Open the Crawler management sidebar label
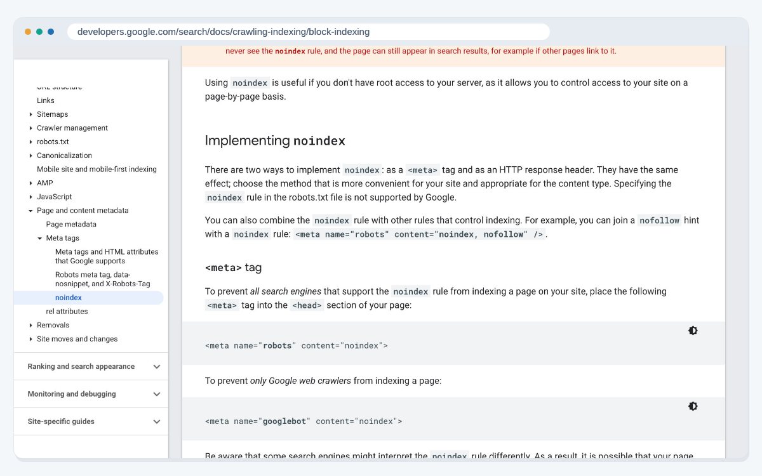 click(x=72, y=128)
